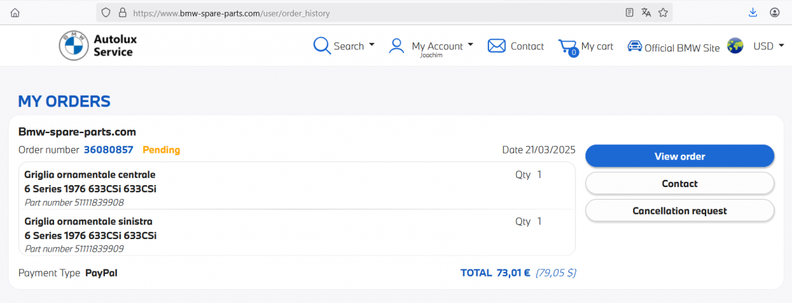This screenshot has height=303, width=792.
Task: Expand the My Account dropdown
Action: (x=442, y=45)
